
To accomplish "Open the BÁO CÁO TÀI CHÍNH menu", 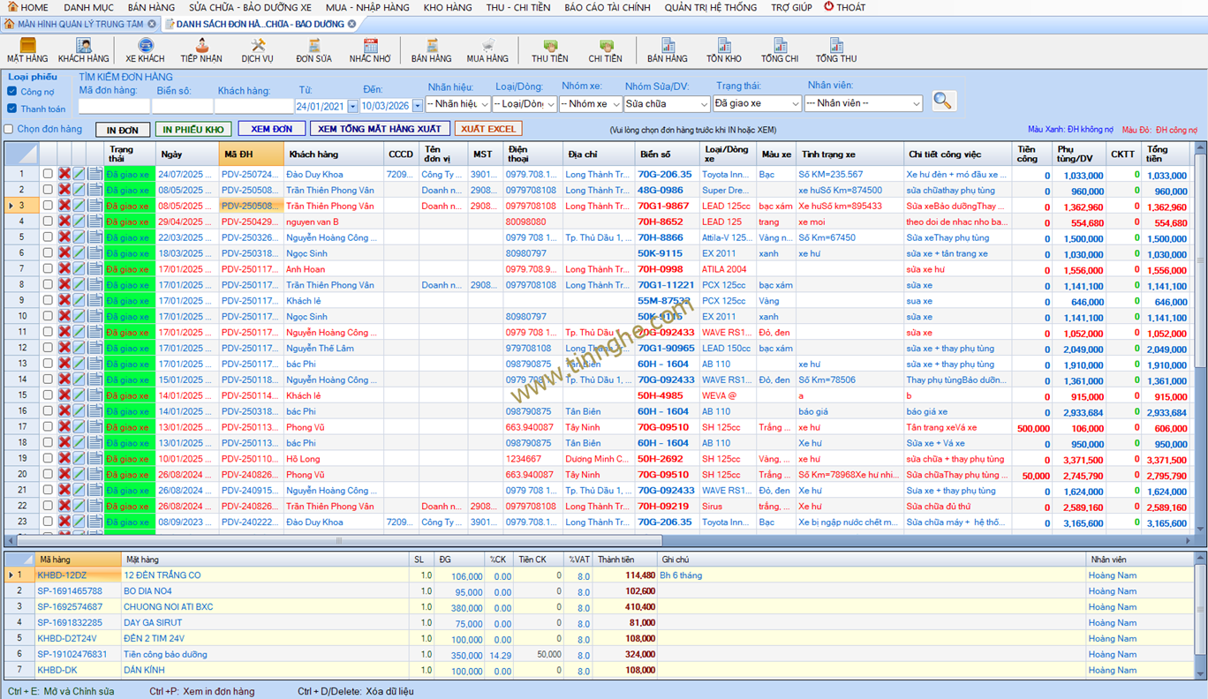I will (607, 7).
